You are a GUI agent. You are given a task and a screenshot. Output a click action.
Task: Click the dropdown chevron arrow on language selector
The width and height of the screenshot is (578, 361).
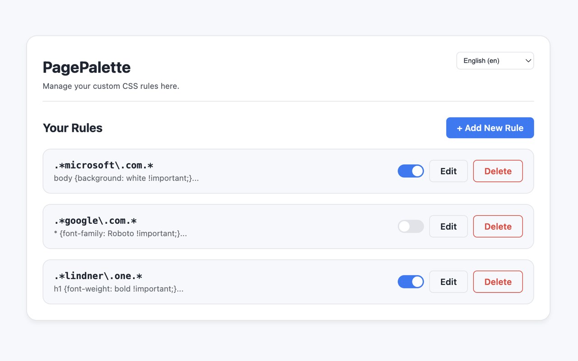(x=528, y=61)
